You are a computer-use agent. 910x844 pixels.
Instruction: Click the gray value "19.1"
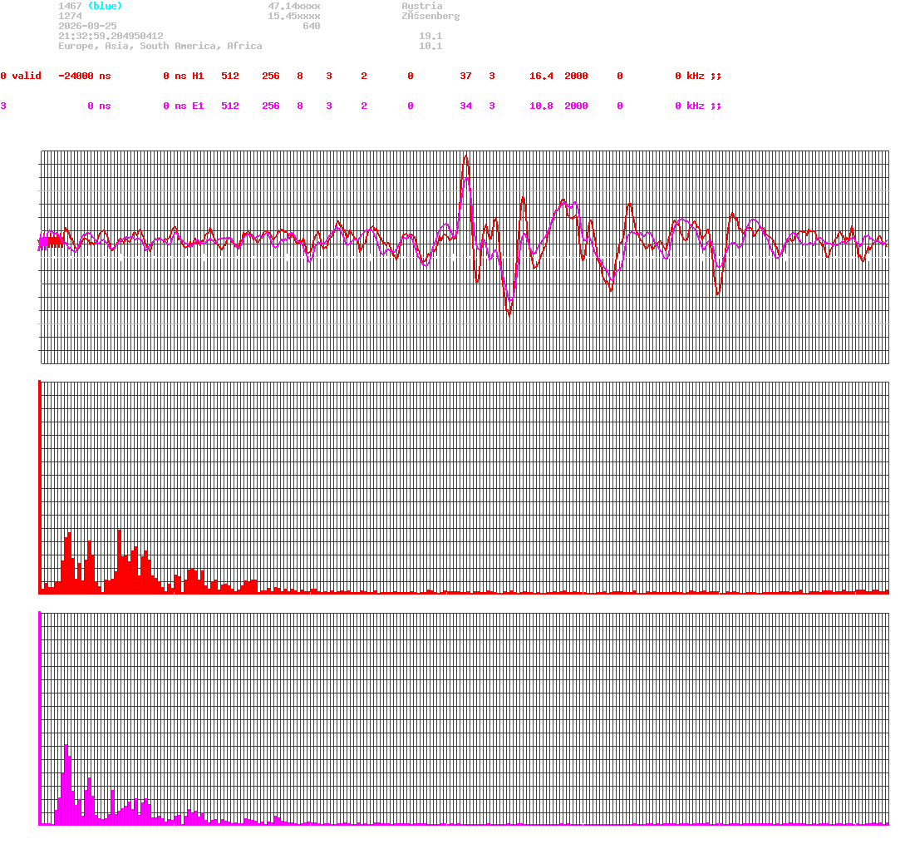pos(430,36)
